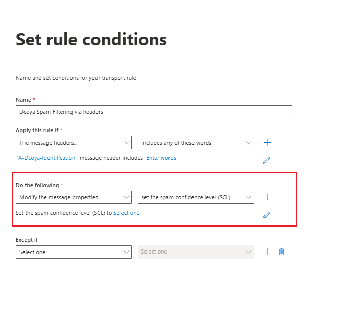Open the first 'Select one' dropdown under Except if
Screen dimensions: 362x319
click(74, 252)
